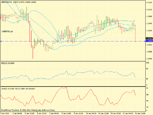Click the 1.5495 price scale label

coord(149,16)
